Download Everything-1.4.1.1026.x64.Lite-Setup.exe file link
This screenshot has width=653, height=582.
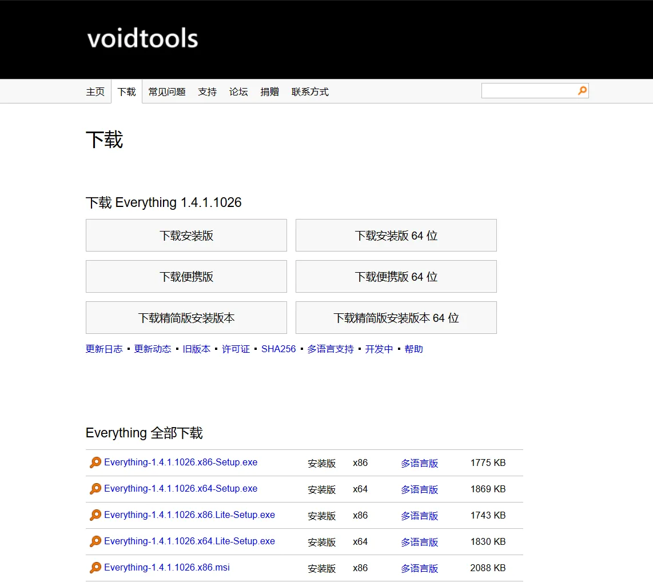189,541
